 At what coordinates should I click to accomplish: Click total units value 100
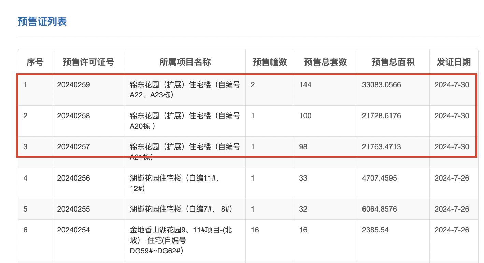[305, 116]
